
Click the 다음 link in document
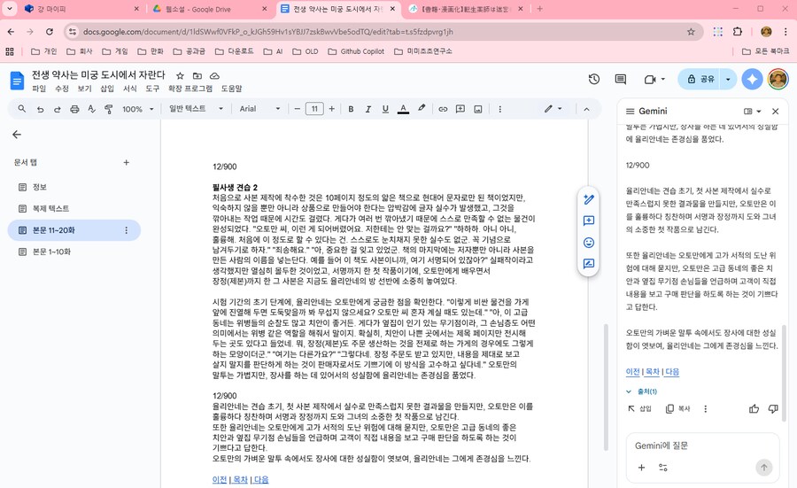pyautogui.click(x=261, y=479)
